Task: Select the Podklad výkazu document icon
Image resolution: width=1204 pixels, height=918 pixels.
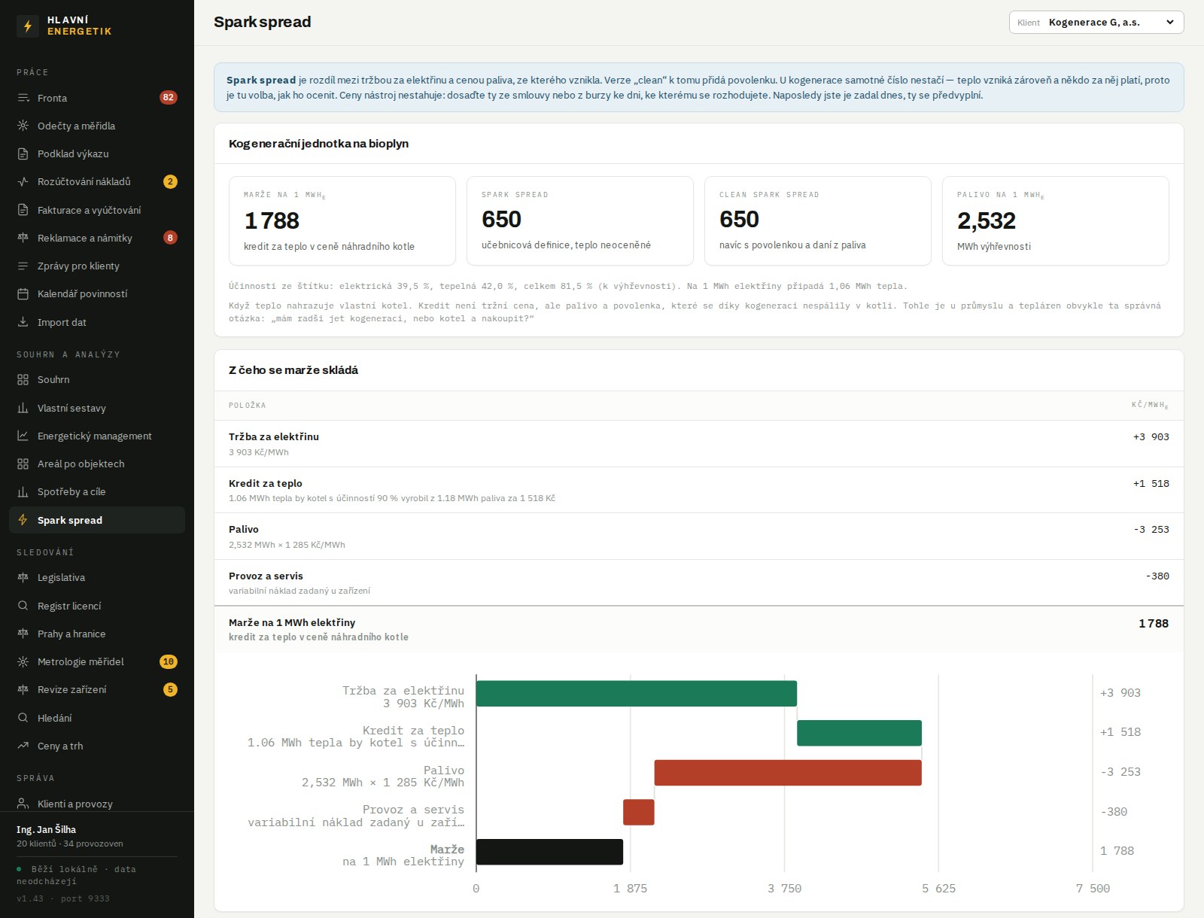Action: (23, 154)
